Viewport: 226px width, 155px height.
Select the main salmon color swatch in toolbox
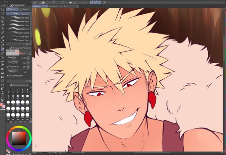pos(1,105)
